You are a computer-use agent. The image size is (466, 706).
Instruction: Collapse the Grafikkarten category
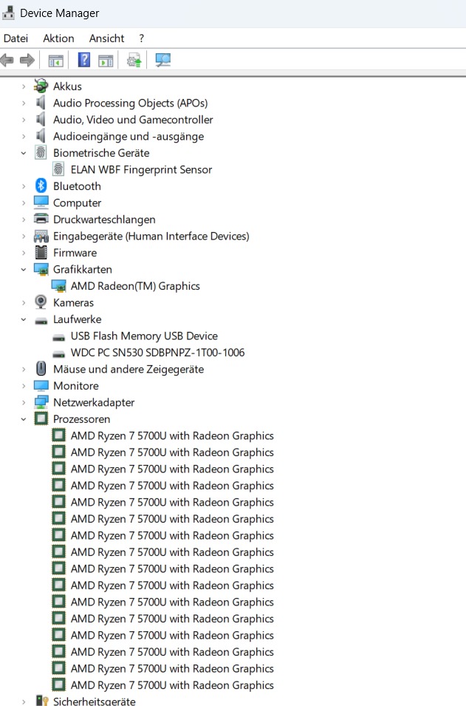pyautogui.click(x=24, y=270)
